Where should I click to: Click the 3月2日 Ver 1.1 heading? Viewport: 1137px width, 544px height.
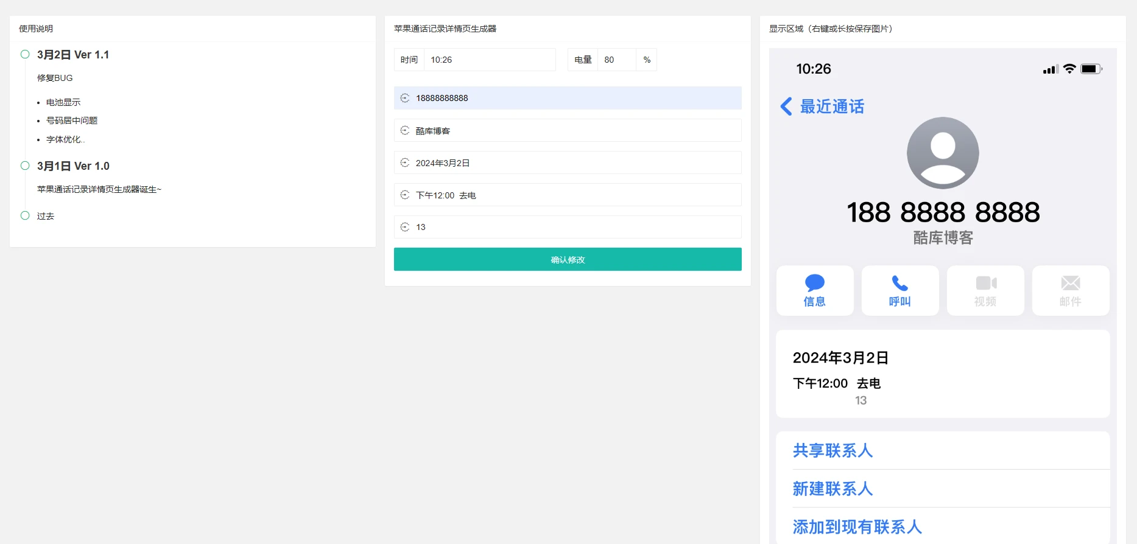click(73, 55)
